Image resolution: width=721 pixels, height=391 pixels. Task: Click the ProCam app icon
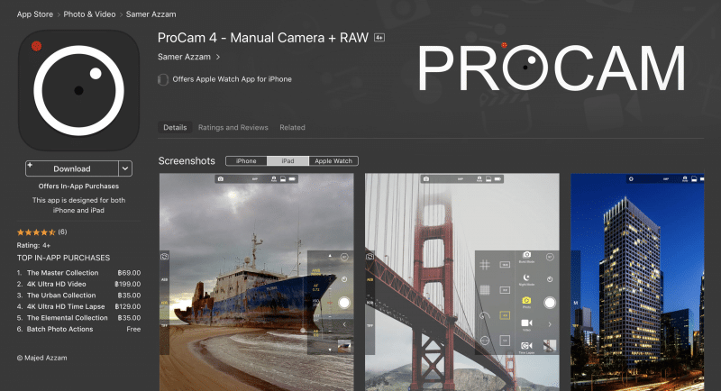point(78,90)
